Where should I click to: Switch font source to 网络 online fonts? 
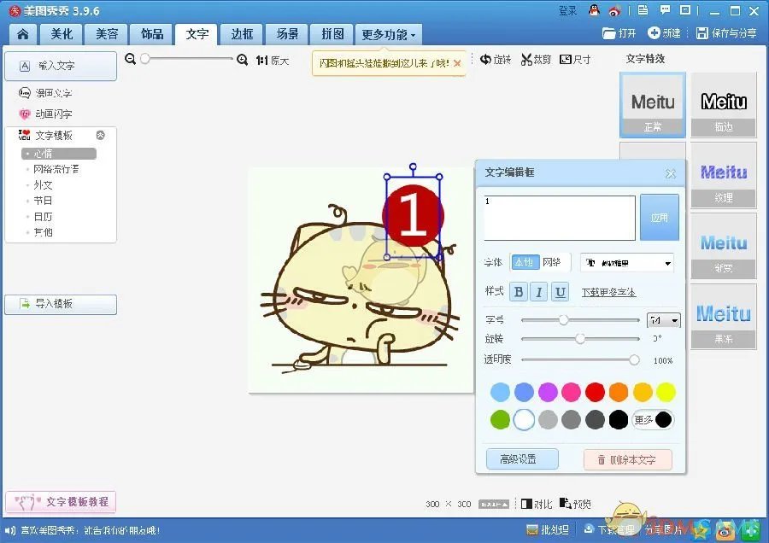551,262
